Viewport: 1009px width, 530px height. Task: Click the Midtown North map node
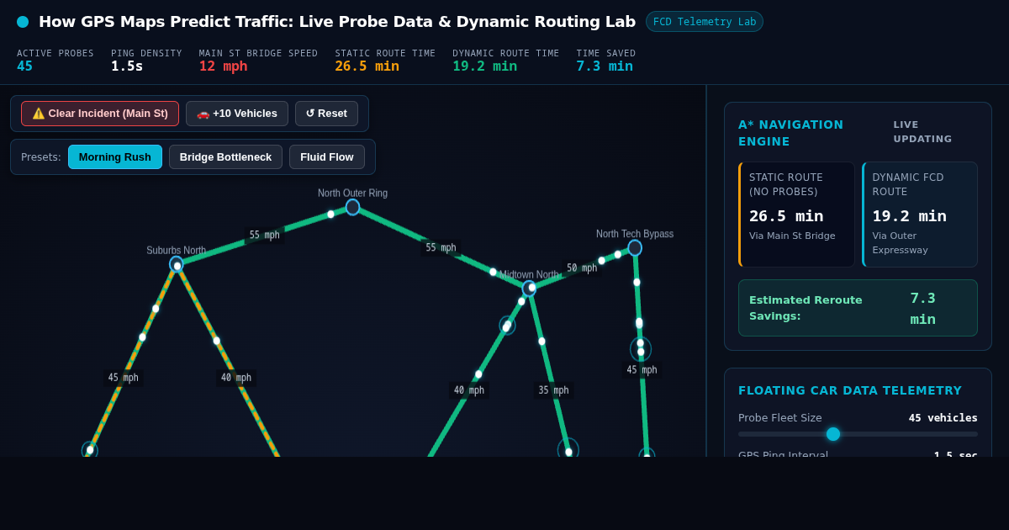point(529,289)
